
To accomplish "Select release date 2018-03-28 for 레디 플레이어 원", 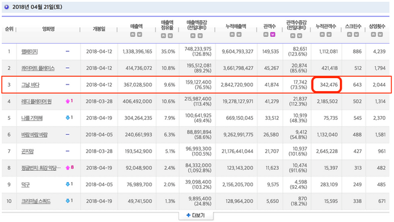I will pyautogui.click(x=99, y=101).
